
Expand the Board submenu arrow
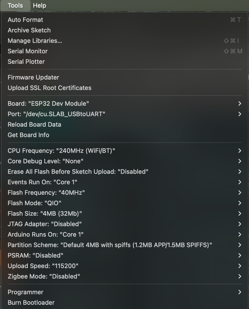[x=239, y=104]
